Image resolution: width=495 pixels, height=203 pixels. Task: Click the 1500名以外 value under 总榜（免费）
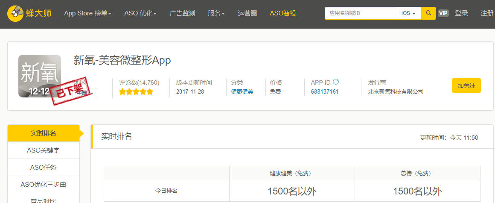[417, 191]
